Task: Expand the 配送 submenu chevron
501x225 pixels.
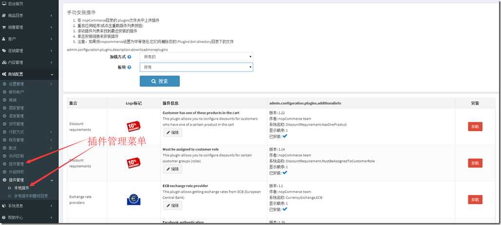Action: 52,148
